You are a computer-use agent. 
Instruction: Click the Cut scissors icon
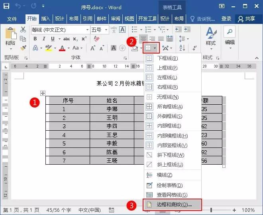23,30
